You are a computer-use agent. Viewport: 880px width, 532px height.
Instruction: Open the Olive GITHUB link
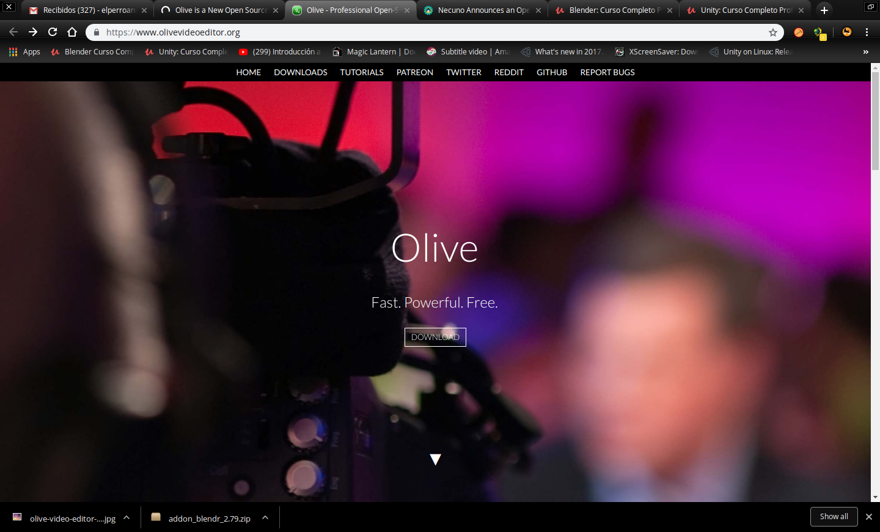point(552,72)
